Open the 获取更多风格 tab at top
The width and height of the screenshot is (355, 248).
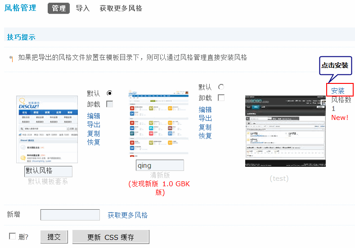coord(121,9)
